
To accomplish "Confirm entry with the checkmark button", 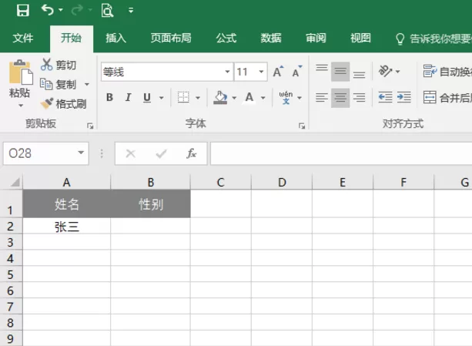I will [x=161, y=153].
